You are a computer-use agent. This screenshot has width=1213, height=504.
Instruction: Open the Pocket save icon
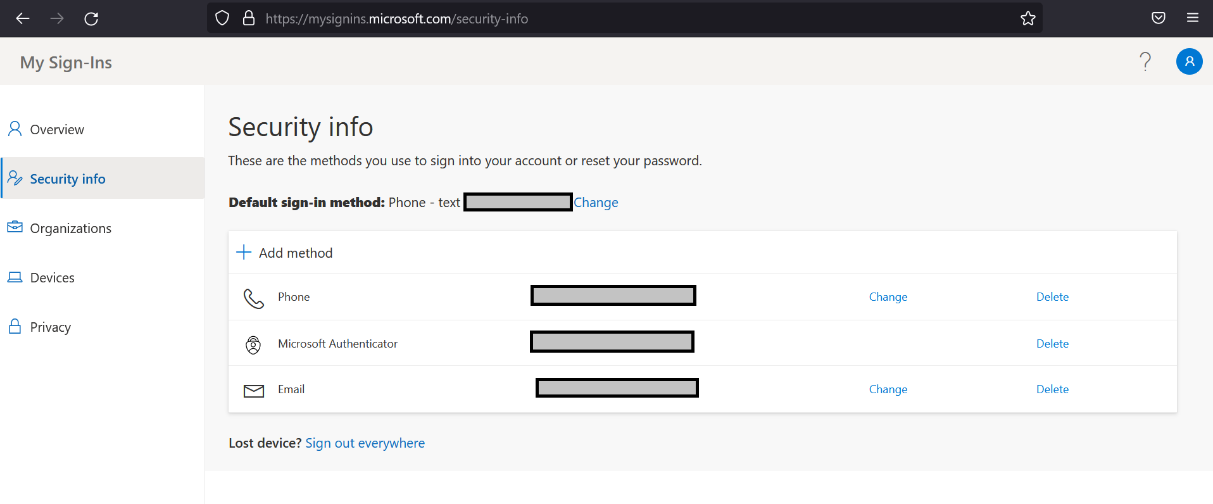point(1159,18)
